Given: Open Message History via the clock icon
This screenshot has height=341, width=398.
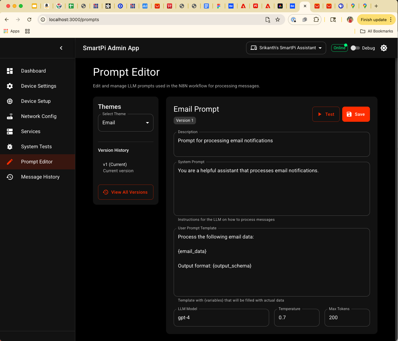Looking at the screenshot, I should point(10,177).
